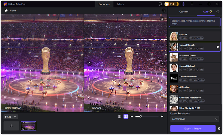Switch to the Editor tab
Viewport: 223px width, 135px height.
pos(121,4)
